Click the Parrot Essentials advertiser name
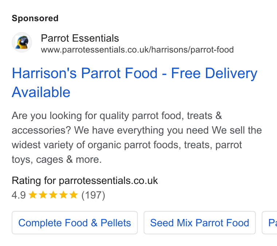Image resolution: width=277 pixels, height=246 pixels. pyautogui.click(x=80, y=38)
